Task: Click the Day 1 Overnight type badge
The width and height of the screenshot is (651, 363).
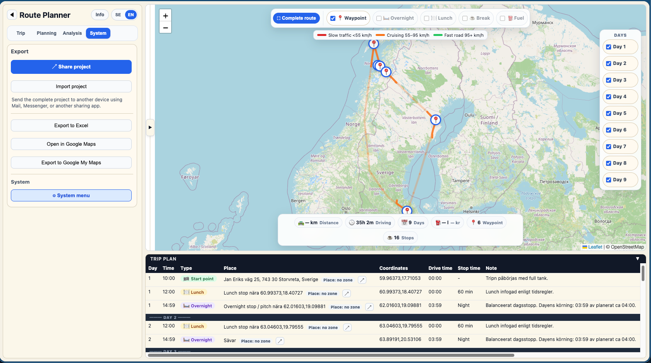Action: [198, 306]
